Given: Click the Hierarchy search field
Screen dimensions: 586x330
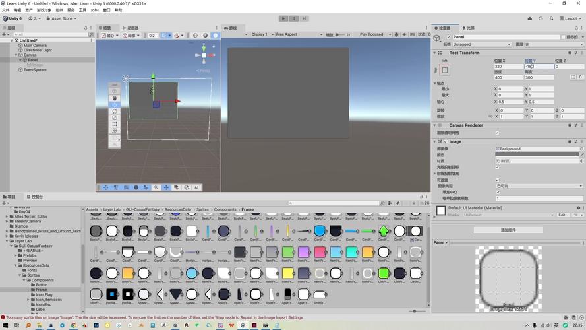Looking at the screenshot, I should (x=51, y=34).
